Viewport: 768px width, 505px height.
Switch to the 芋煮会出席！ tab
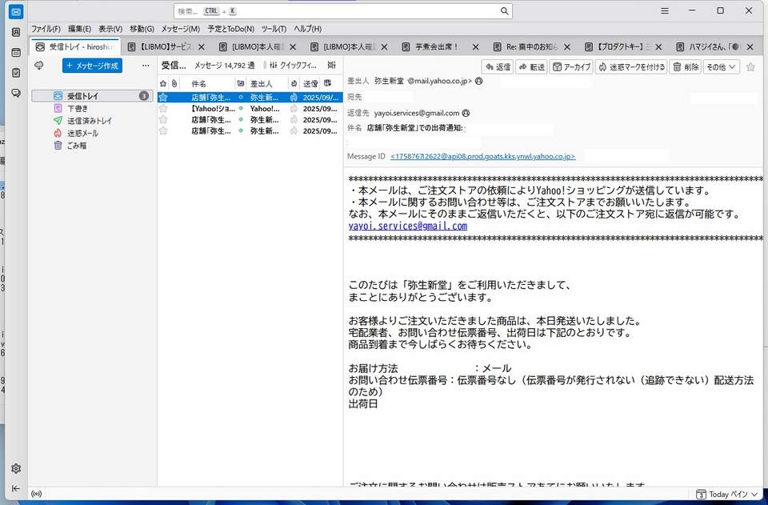[436, 47]
